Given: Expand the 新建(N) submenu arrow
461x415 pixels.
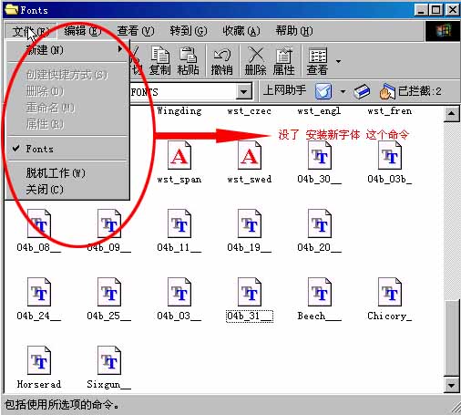Looking at the screenshot, I should click(x=120, y=49).
